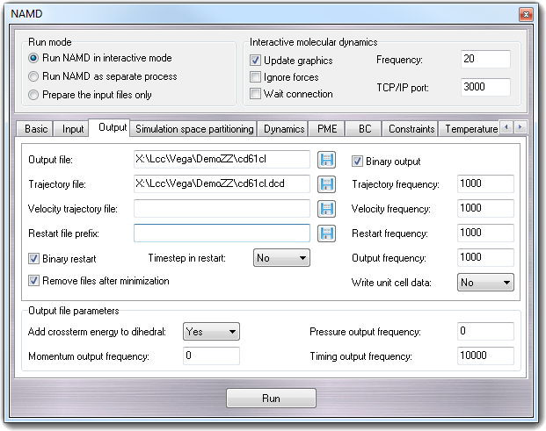
Task: Select Prepare the input files only
Action: 34,95
